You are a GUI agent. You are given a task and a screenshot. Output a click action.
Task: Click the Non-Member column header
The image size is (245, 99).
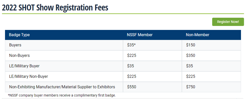tap(197, 35)
